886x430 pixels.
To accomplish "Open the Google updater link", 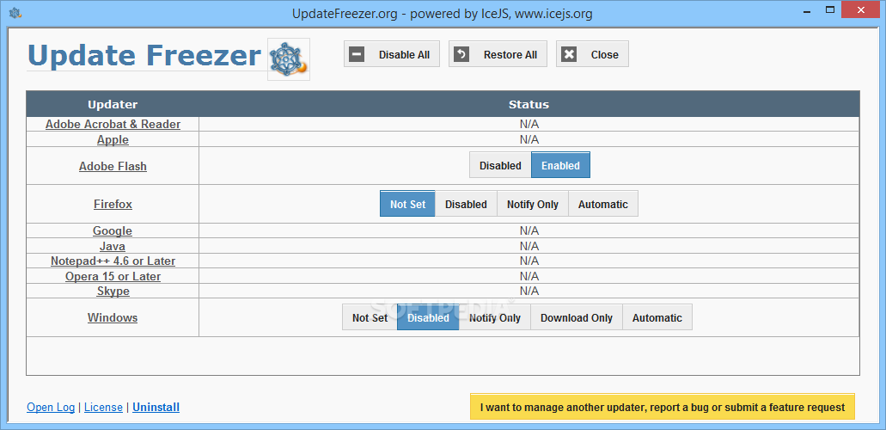I will click(113, 230).
